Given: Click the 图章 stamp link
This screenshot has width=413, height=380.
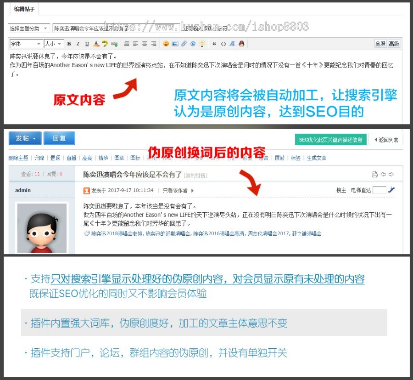Looking at the screenshot, I should pos(119,158).
